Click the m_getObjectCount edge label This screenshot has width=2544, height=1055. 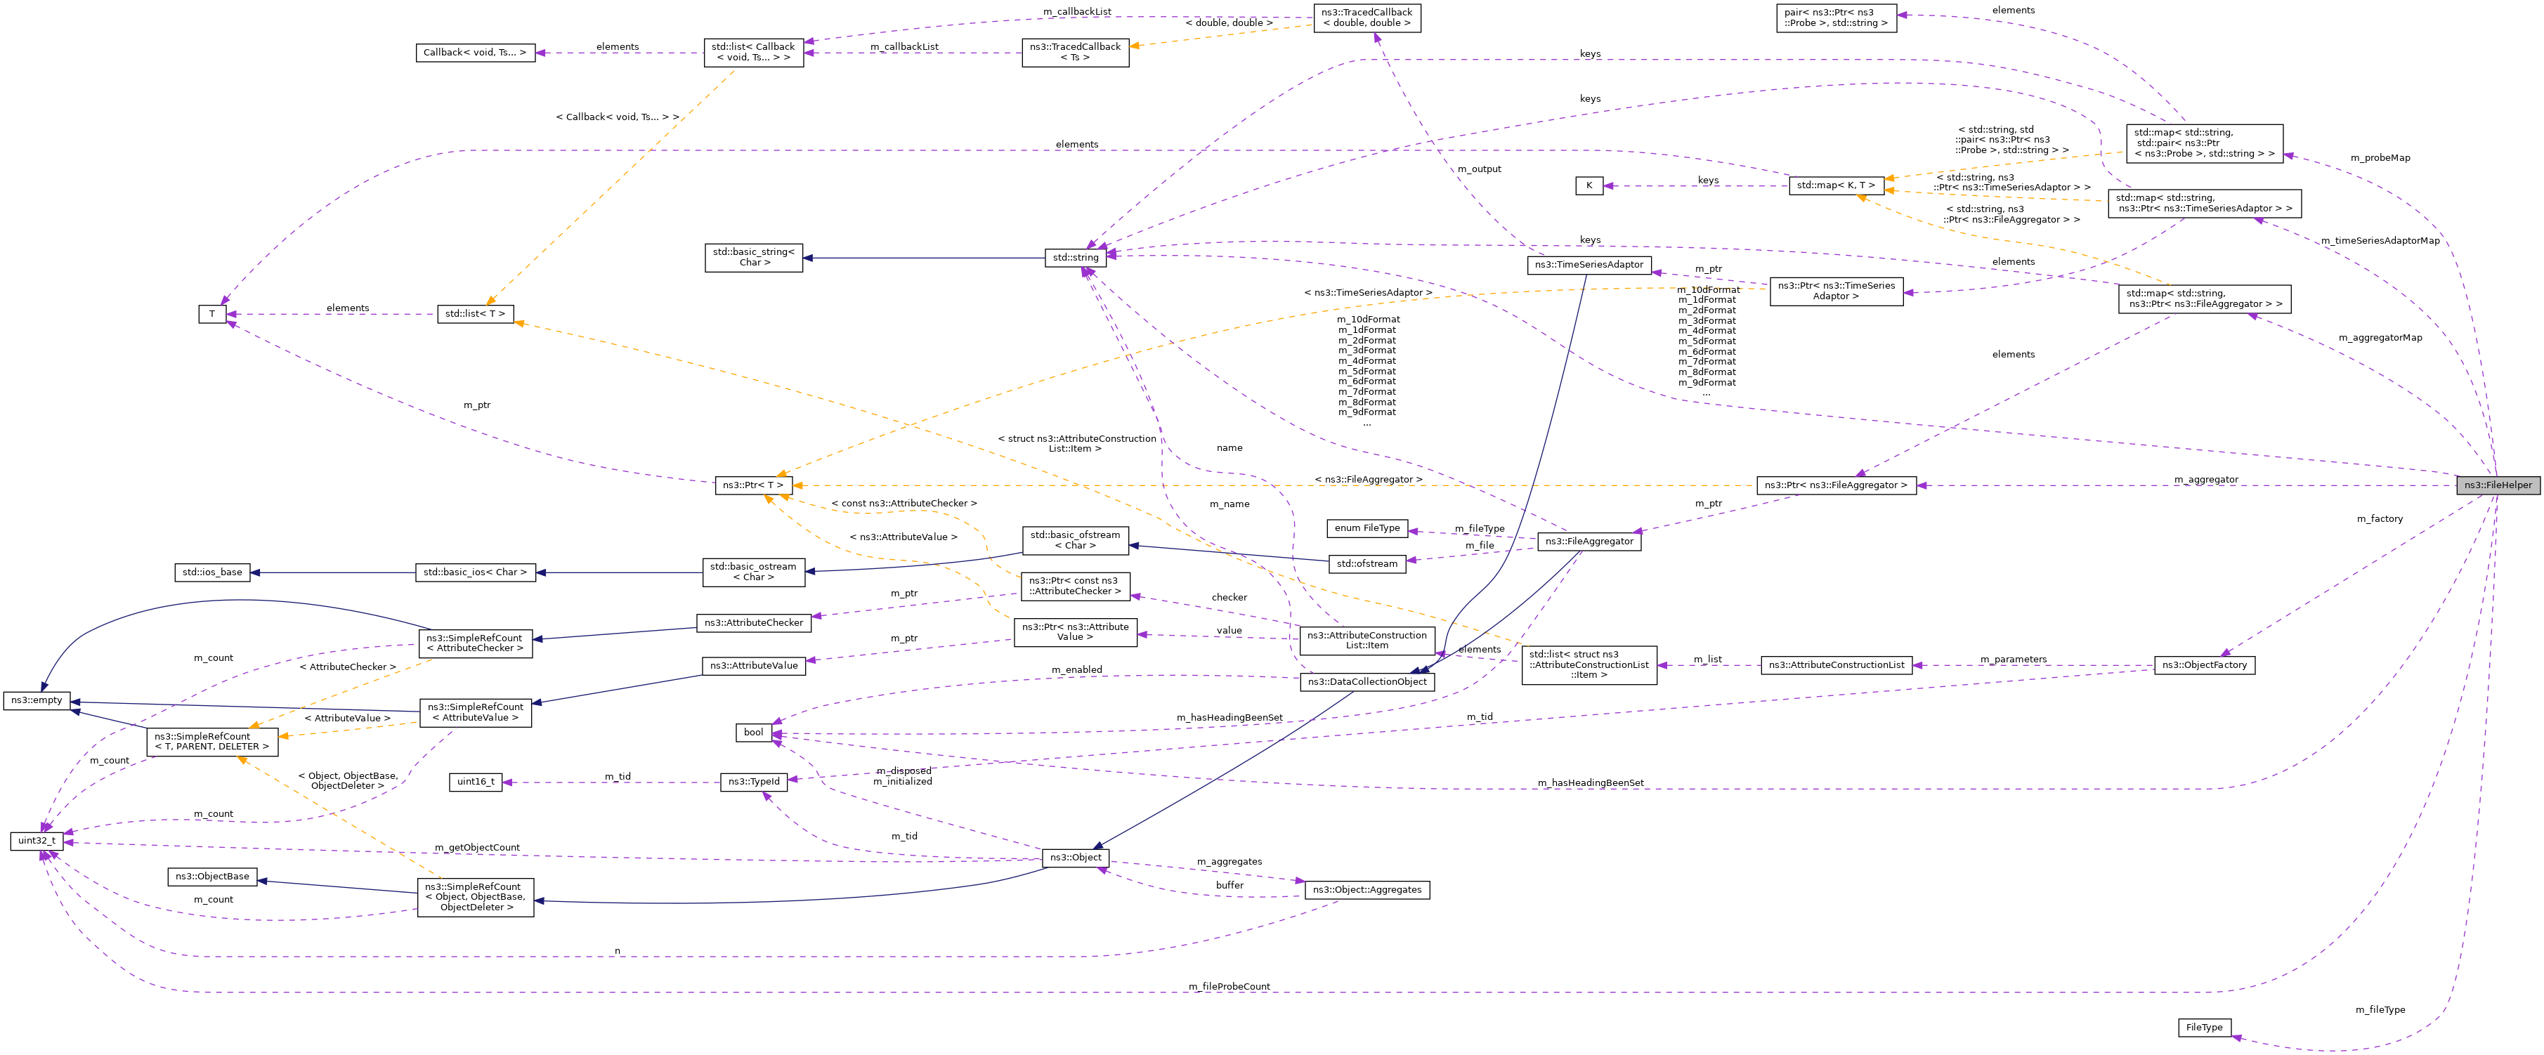(x=477, y=848)
